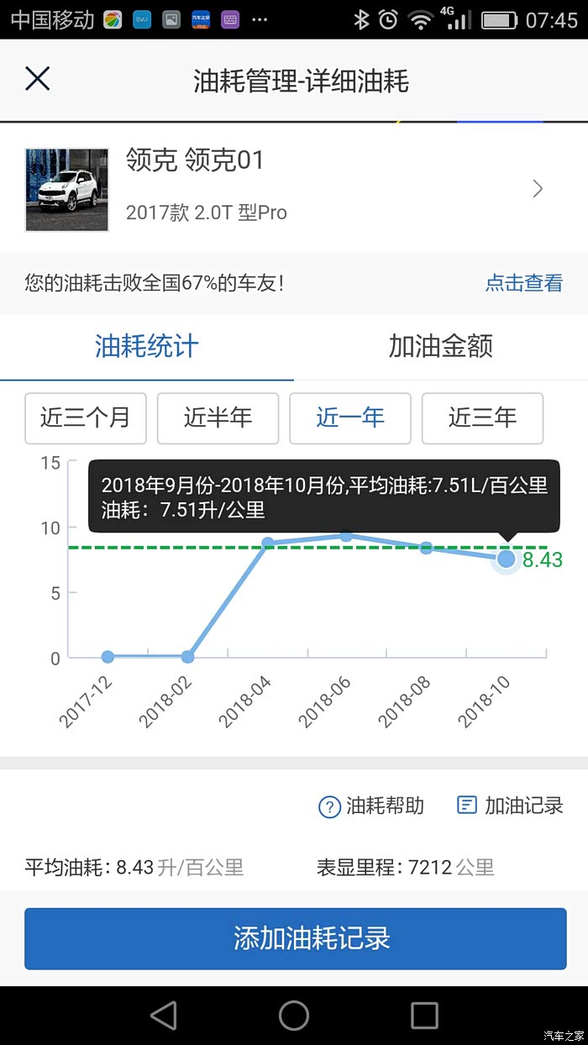This screenshot has width=588, height=1045.
Task: Tap the alarm clock status icon
Action: tap(388, 19)
